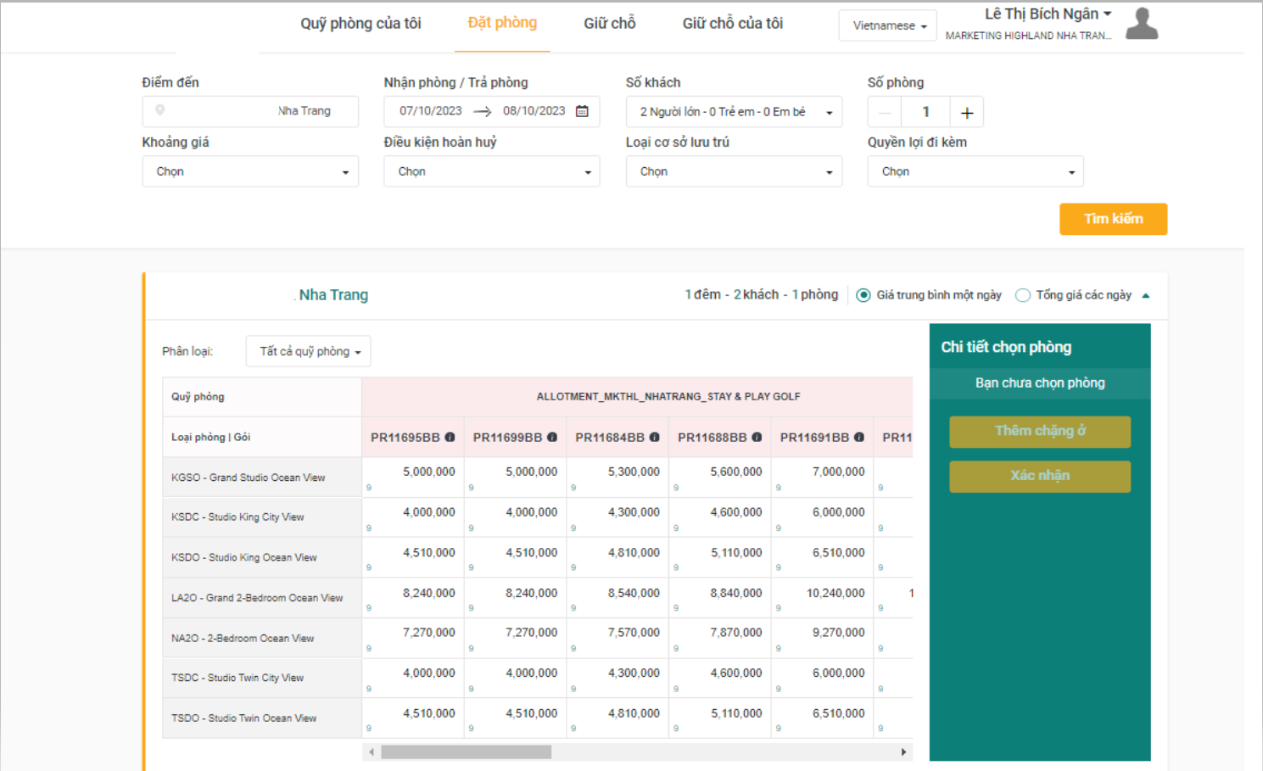Screen dimensions: 1263x771
Task: Open the 'Khoảng giá' dropdown
Action: (x=250, y=171)
